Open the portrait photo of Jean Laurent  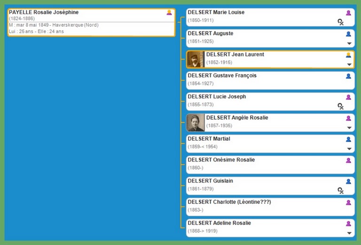[x=196, y=59]
